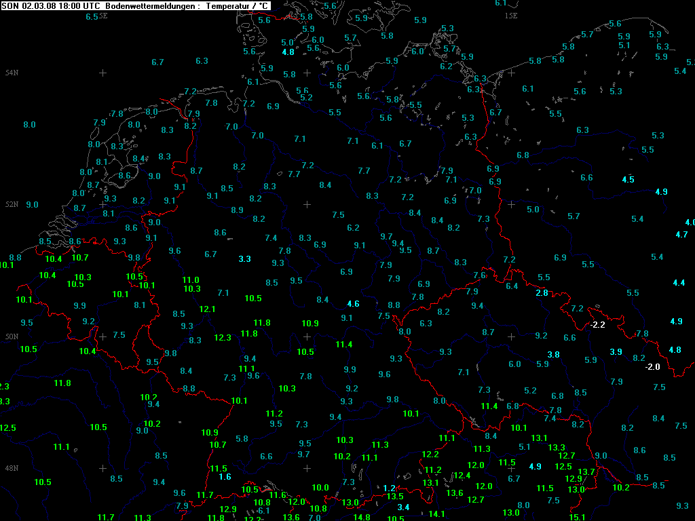Screen dimensions: 695x521
Task: Select the cyan 3.8 temperature value
Action: (554, 355)
